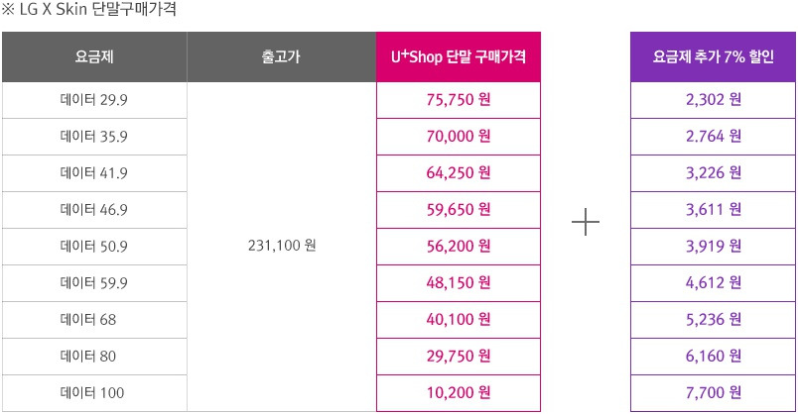Select the 출고가 column header

coord(282,56)
